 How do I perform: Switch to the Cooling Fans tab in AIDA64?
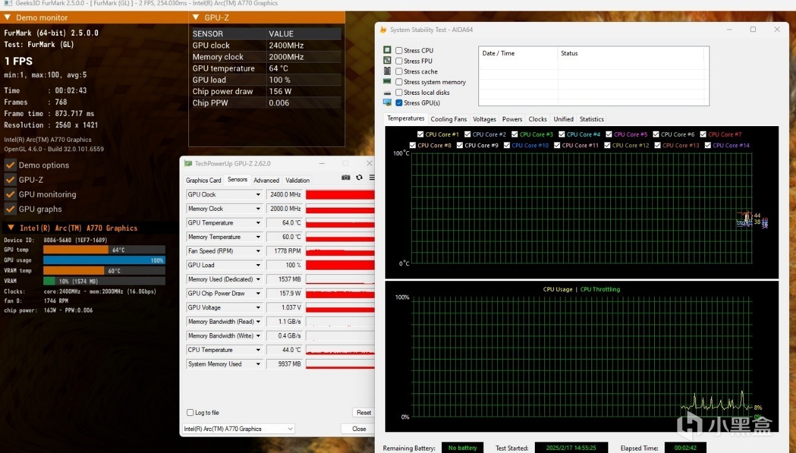tap(449, 119)
